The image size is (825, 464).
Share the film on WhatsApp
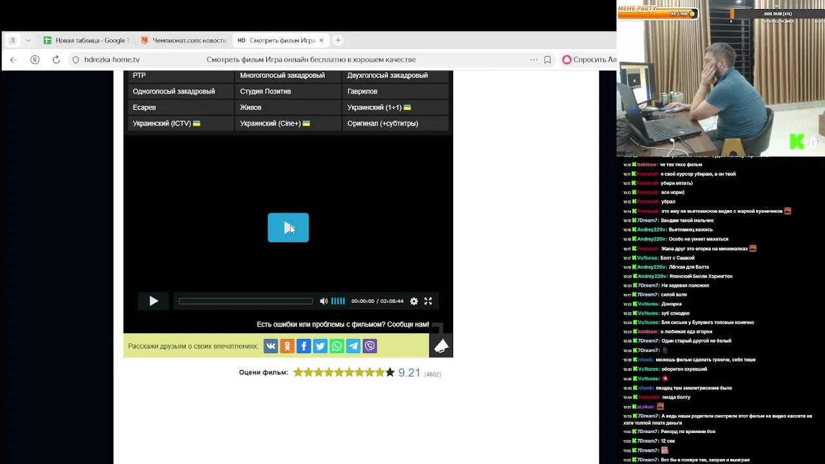pos(337,346)
